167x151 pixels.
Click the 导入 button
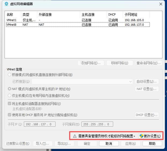(43, 144)
